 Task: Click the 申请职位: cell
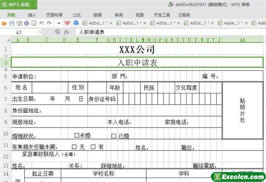[x=24, y=77]
